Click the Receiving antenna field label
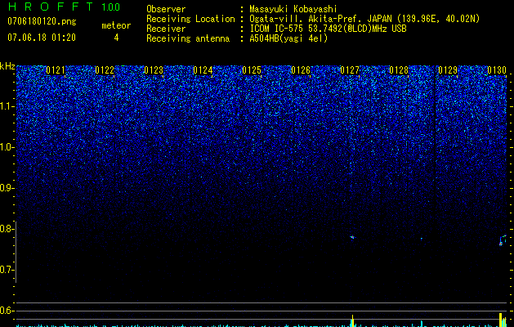 click(188, 38)
